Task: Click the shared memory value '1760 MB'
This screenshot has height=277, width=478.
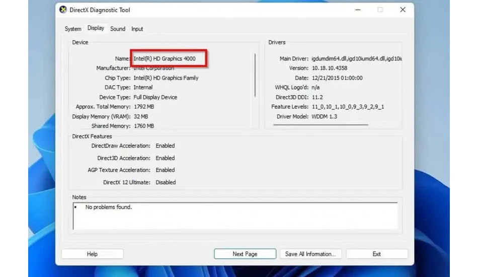Action: [x=144, y=126]
